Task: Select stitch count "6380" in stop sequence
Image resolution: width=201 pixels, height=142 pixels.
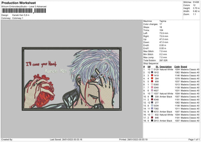Action: pyautogui.click(x=156, y=85)
